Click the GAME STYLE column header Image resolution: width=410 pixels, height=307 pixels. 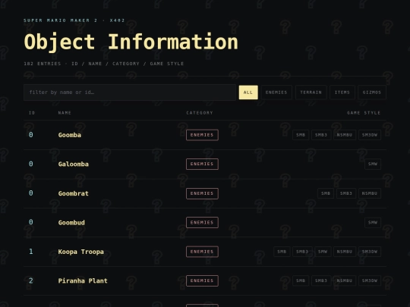pyautogui.click(x=364, y=113)
